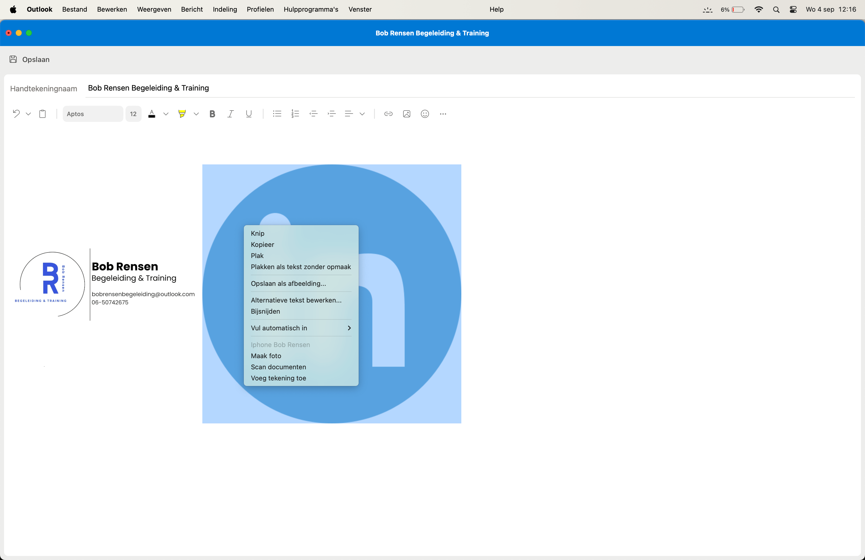This screenshot has height=560, width=865.
Task: Click the 06-50742675 phone number text
Action: pos(110,302)
